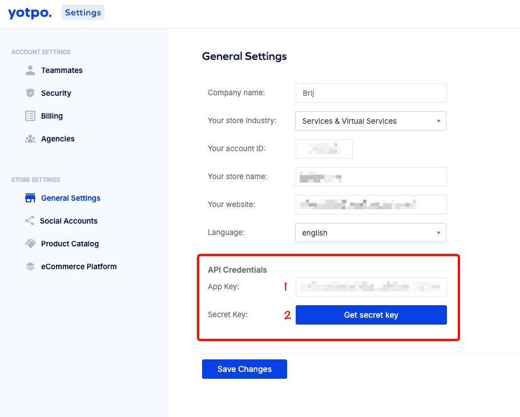Open the store industry dropdown
The image size is (520, 417).
(x=371, y=121)
